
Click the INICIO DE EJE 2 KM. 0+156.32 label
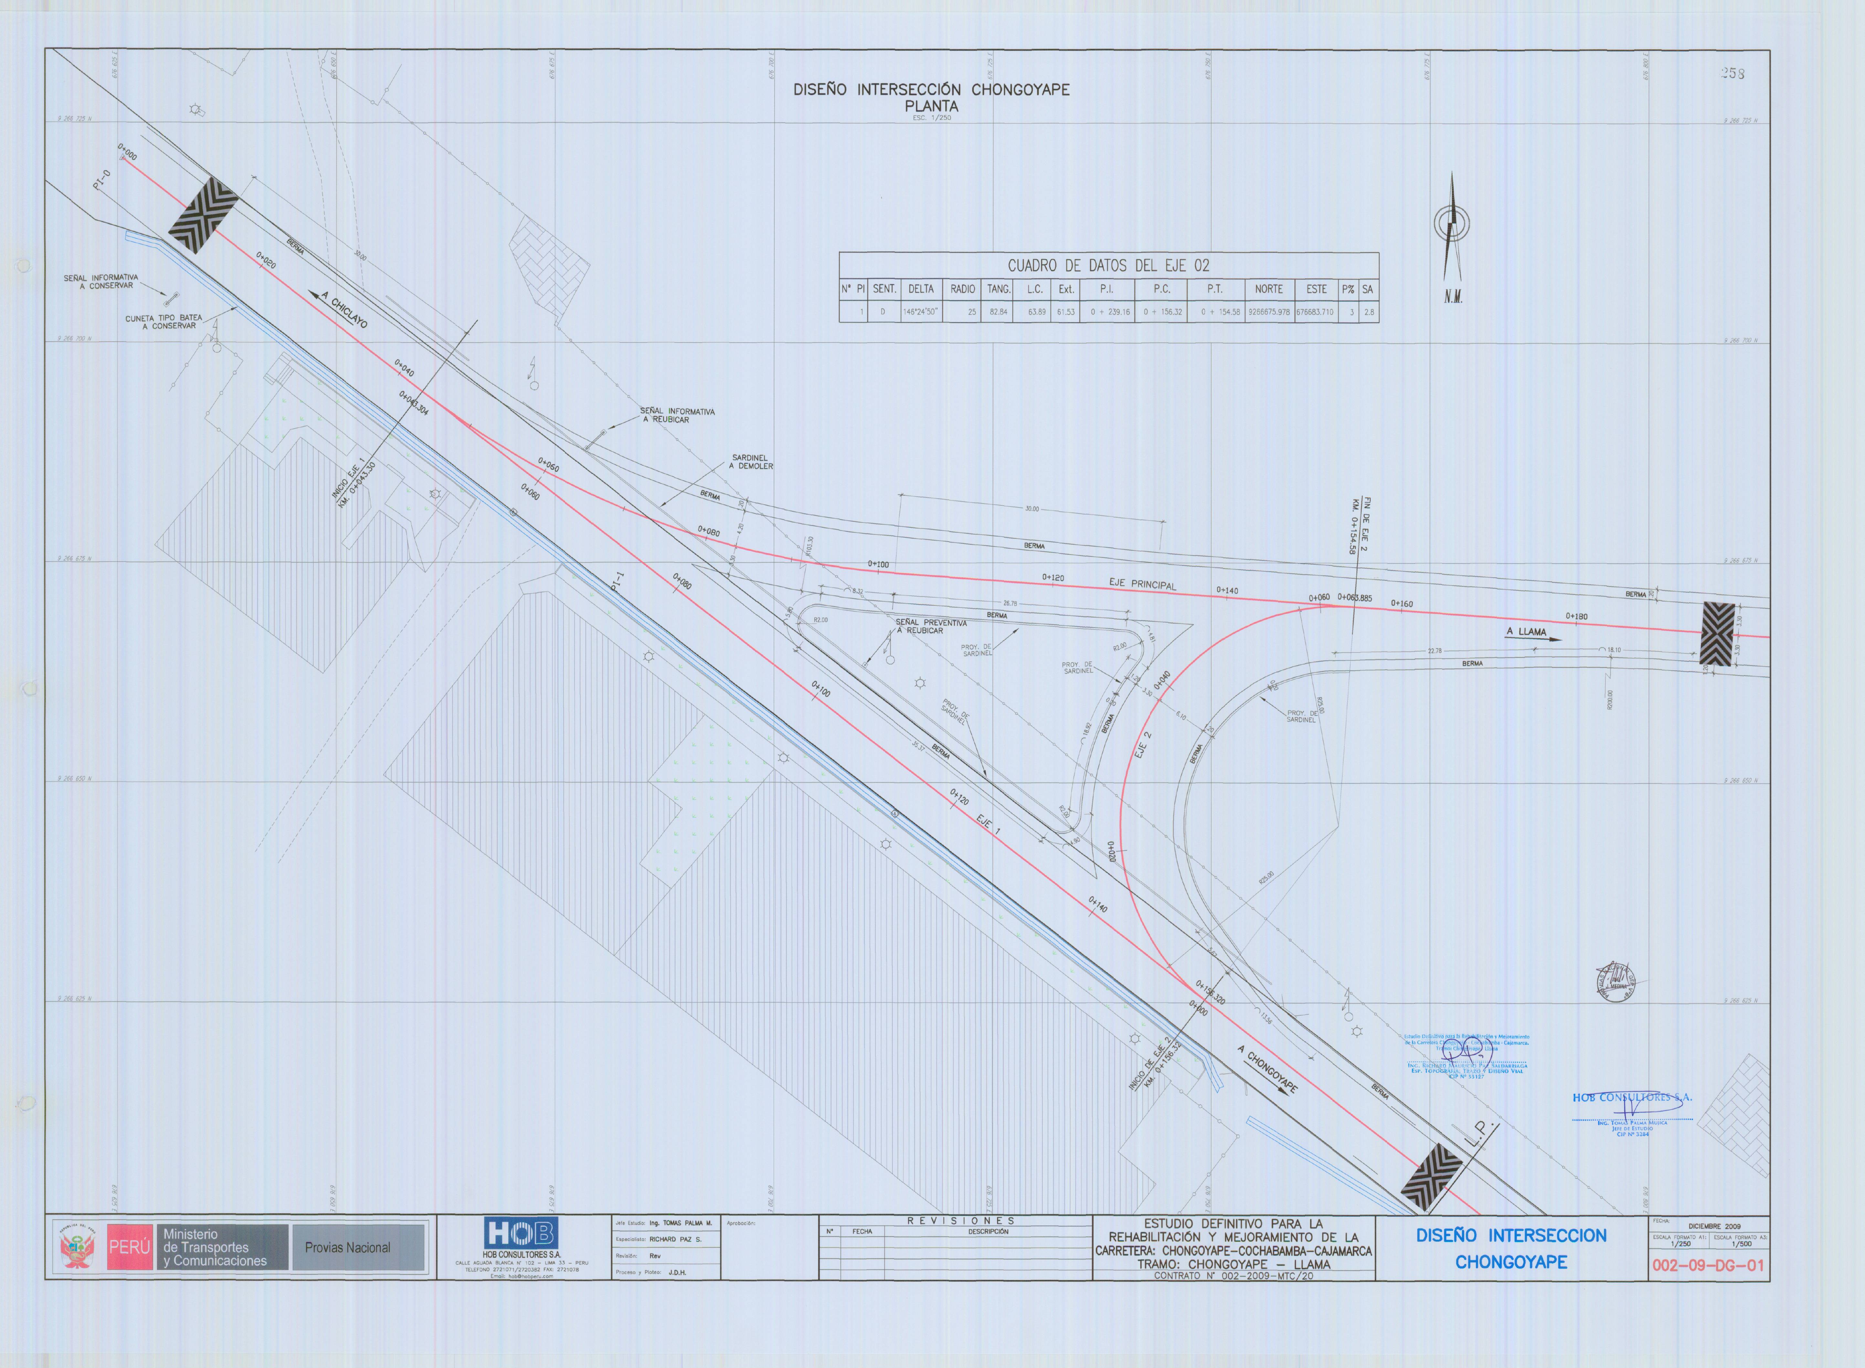click(x=1156, y=1064)
